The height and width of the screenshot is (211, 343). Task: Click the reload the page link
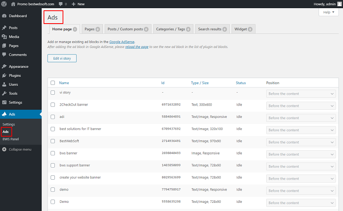137,47
